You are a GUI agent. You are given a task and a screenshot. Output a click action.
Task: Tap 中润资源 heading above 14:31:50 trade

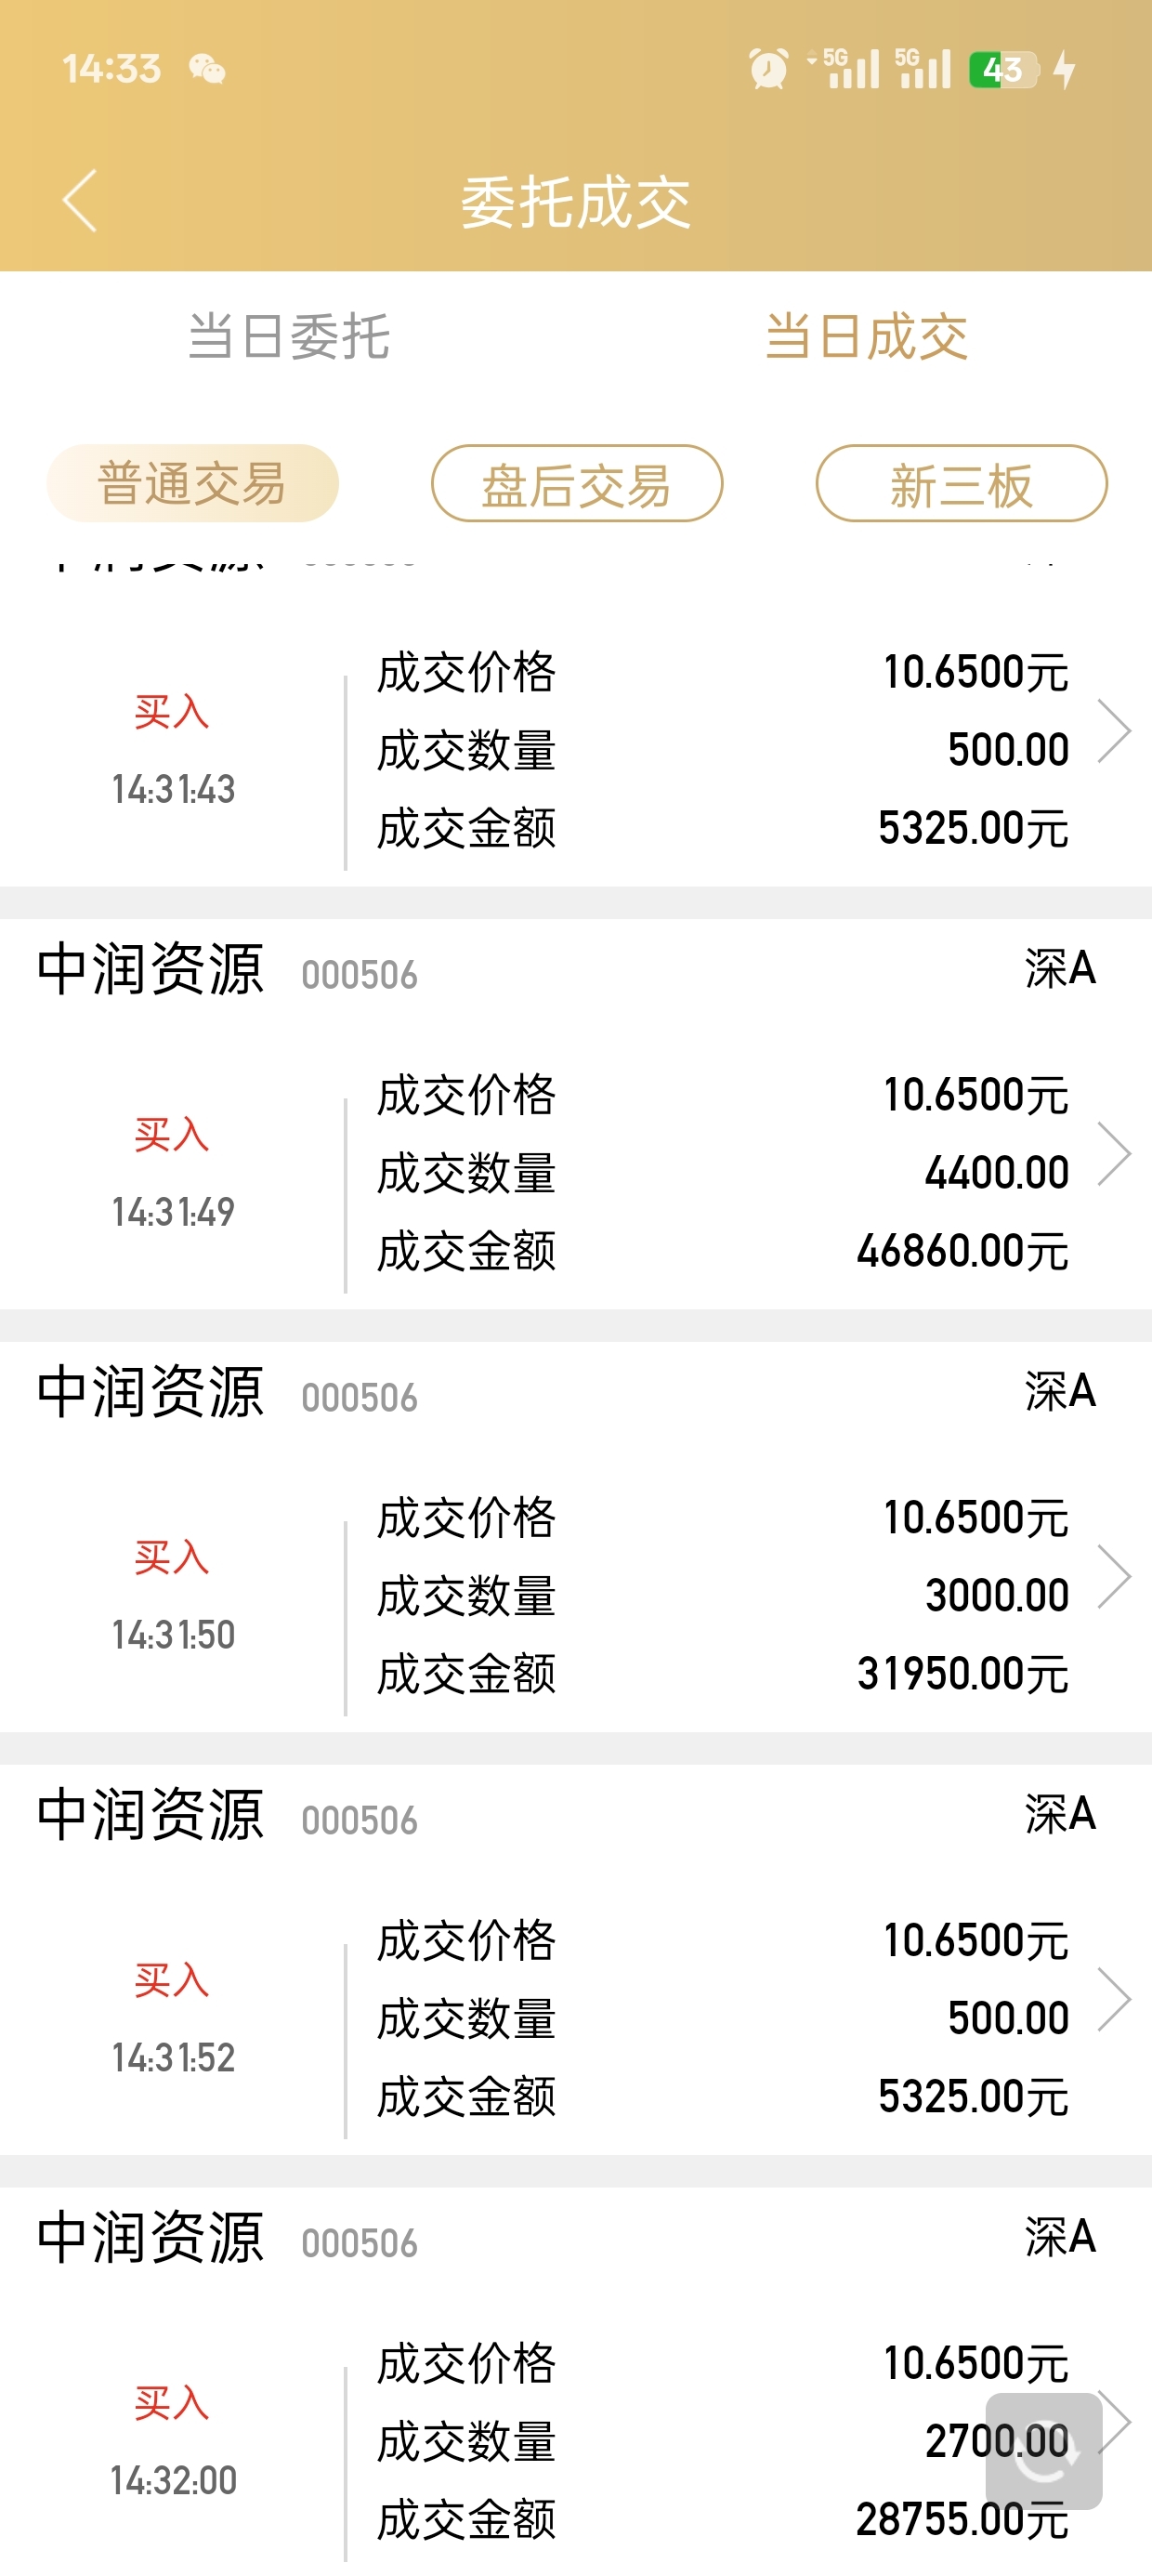pyautogui.click(x=150, y=1392)
